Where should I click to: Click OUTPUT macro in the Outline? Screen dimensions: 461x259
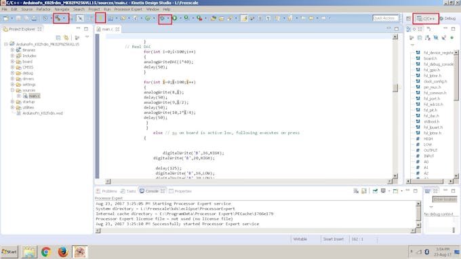430,151
